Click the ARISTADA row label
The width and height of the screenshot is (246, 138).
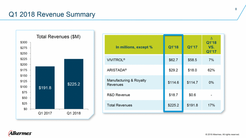[117, 70]
